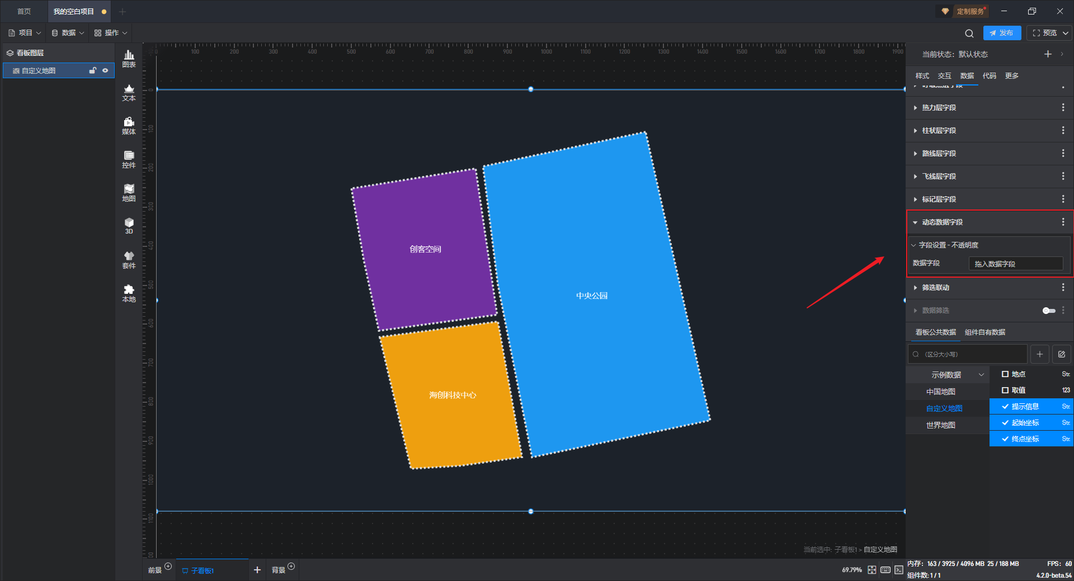Switch to 组件自有数据 tab
The image size is (1074, 581).
[985, 332]
